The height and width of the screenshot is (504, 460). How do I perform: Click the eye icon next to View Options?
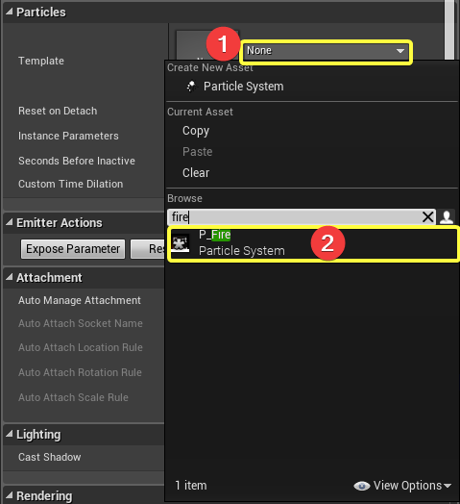pos(362,486)
